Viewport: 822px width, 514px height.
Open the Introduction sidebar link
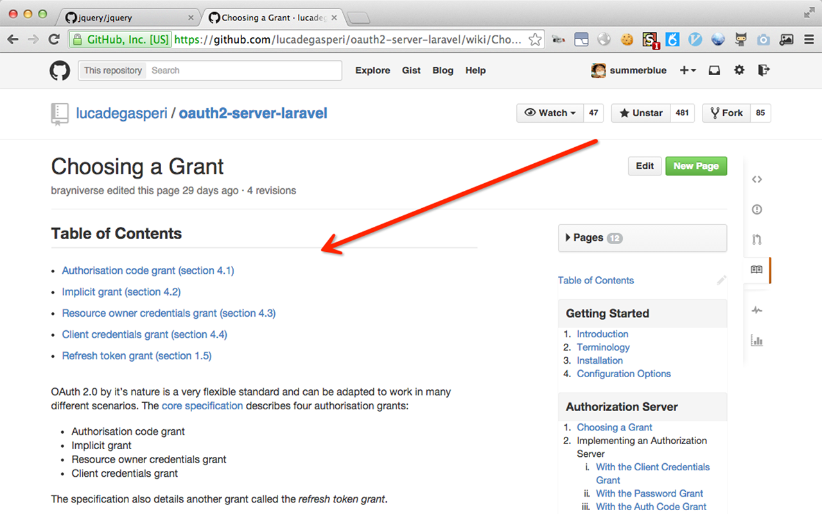pyautogui.click(x=602, y=334)
